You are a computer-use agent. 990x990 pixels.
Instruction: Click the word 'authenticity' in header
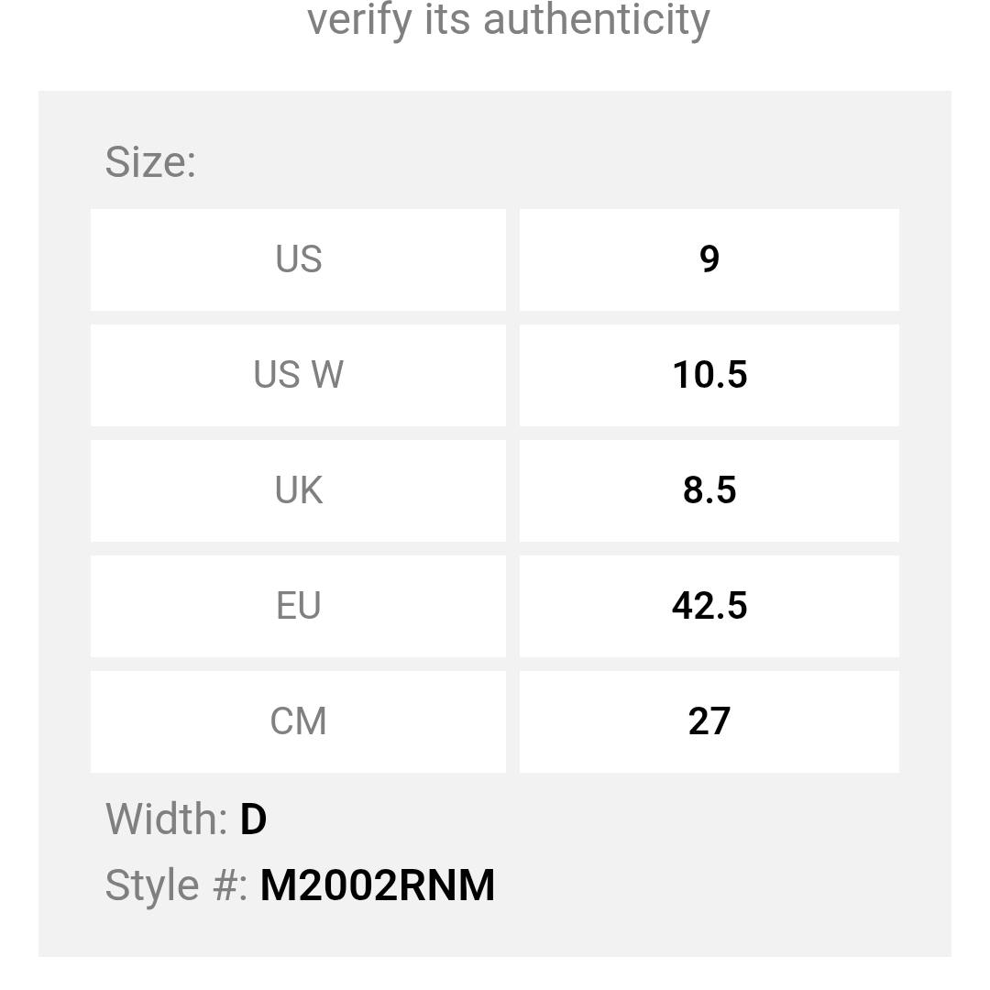click(x=597, y=20)
